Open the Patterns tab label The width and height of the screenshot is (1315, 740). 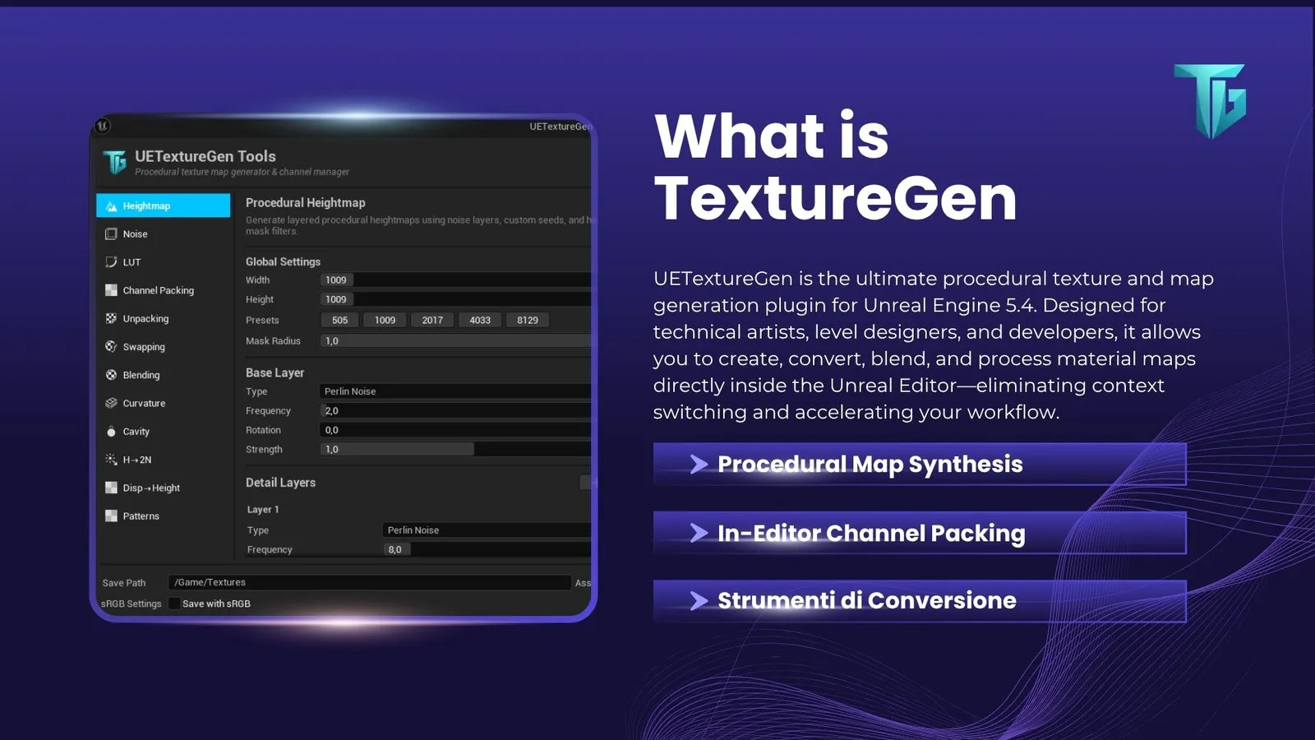(141, 516)
